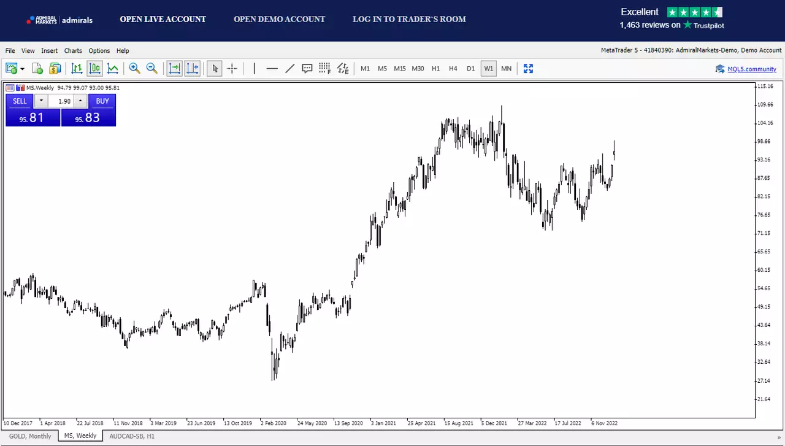
Task: Set timeframe to H1
Action: coord(435,69)
